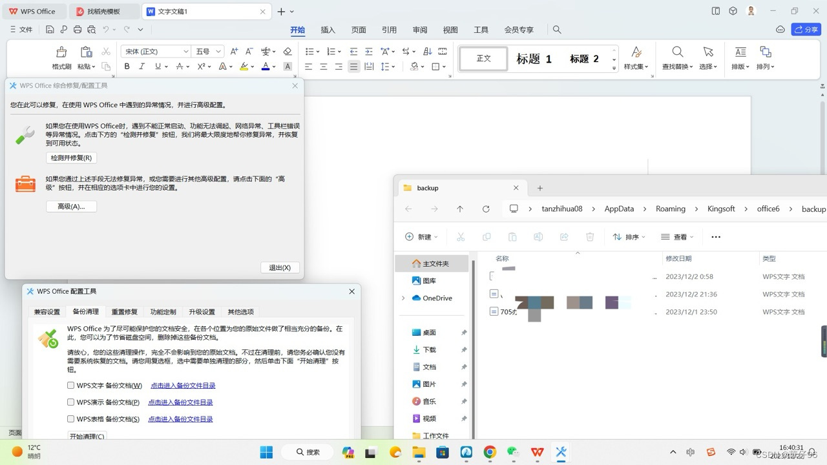Click the 检测并修复(R) button
This screenshot has height=465, width=827.
pyautogui.click(x=71, y=158)
